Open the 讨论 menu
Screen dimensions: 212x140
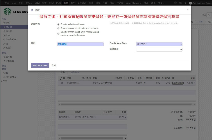click(6, 3)
